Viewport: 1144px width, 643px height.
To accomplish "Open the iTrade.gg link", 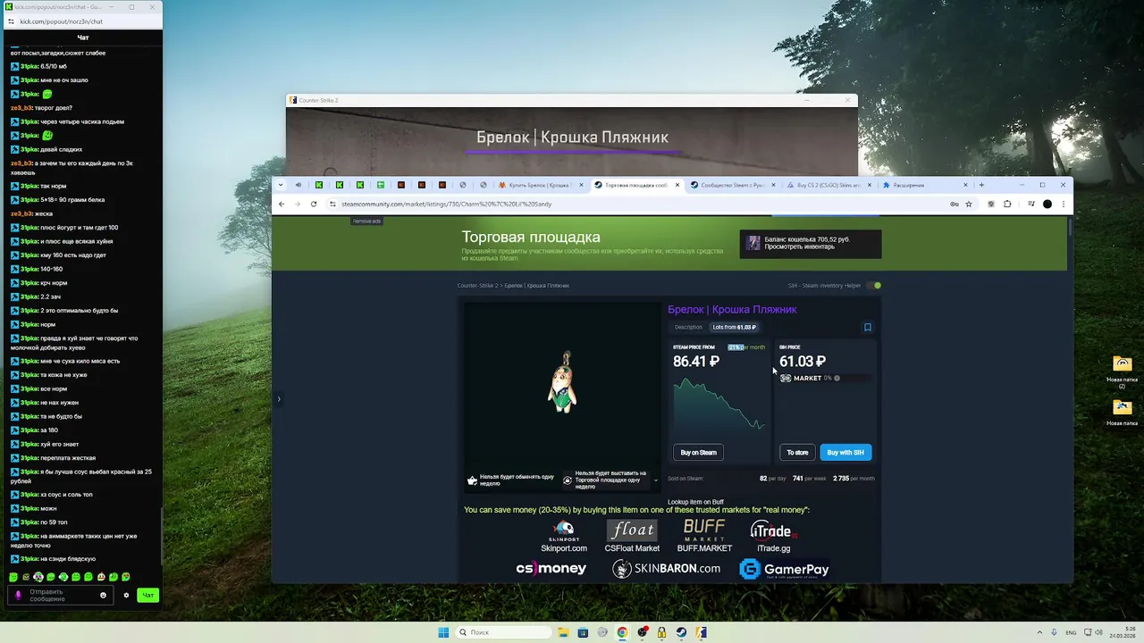I will [x=772, y=537].
